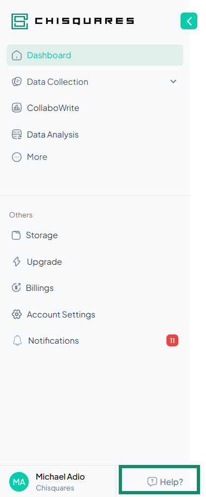Click the MA user avatar
This screenshot has height=497, width=206.
pyautogui.click(x=19, y=482)
